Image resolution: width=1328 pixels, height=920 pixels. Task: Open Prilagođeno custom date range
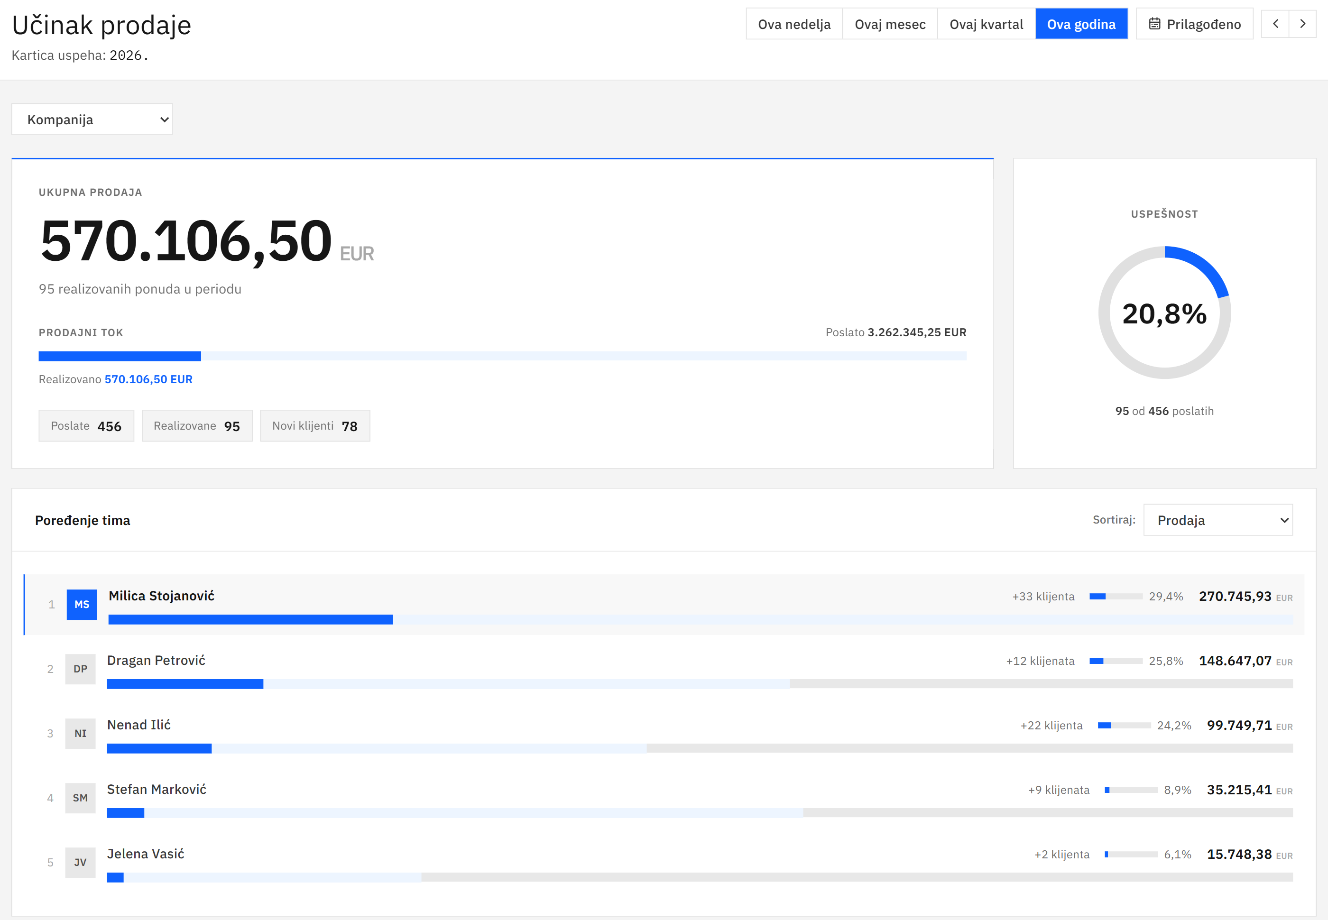[1194, 24]
